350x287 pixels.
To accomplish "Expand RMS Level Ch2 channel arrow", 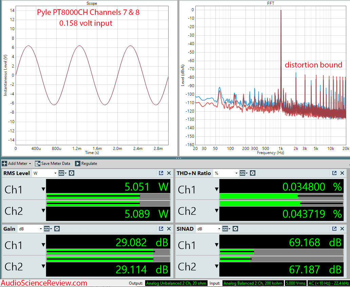I will click(x=43, y=211).
